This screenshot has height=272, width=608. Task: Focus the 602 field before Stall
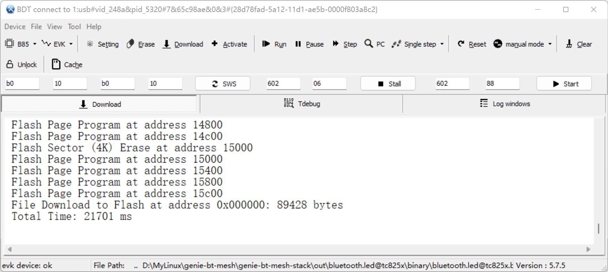click(x=283, y=84)
